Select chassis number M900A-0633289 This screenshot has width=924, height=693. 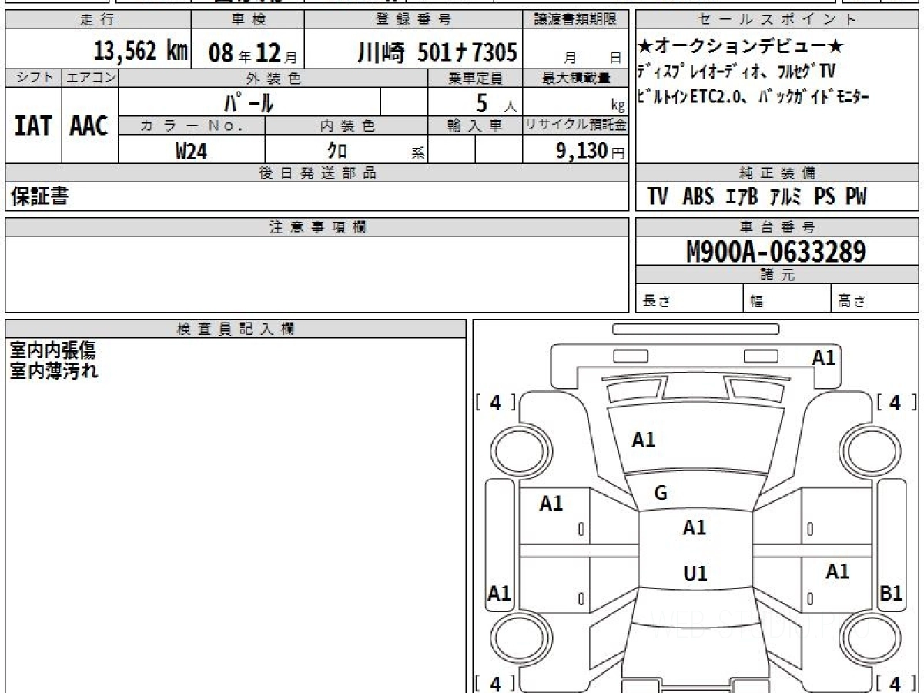pyautogui.click(x=776, y=251)
